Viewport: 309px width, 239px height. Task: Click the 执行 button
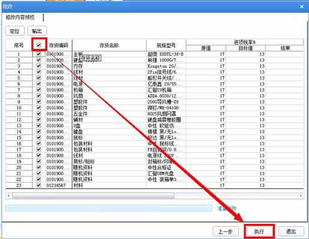coord(259,231)
